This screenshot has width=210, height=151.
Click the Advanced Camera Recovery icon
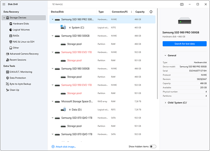tap(7, 54)
